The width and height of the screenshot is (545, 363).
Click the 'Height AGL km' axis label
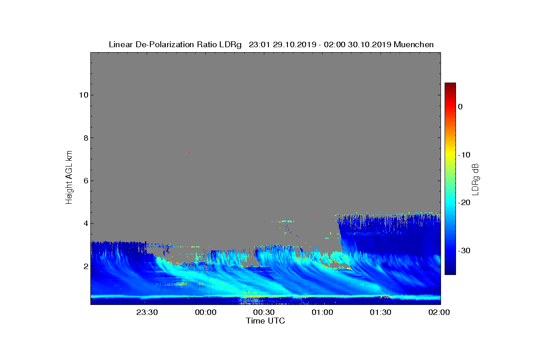coord(69,178)
